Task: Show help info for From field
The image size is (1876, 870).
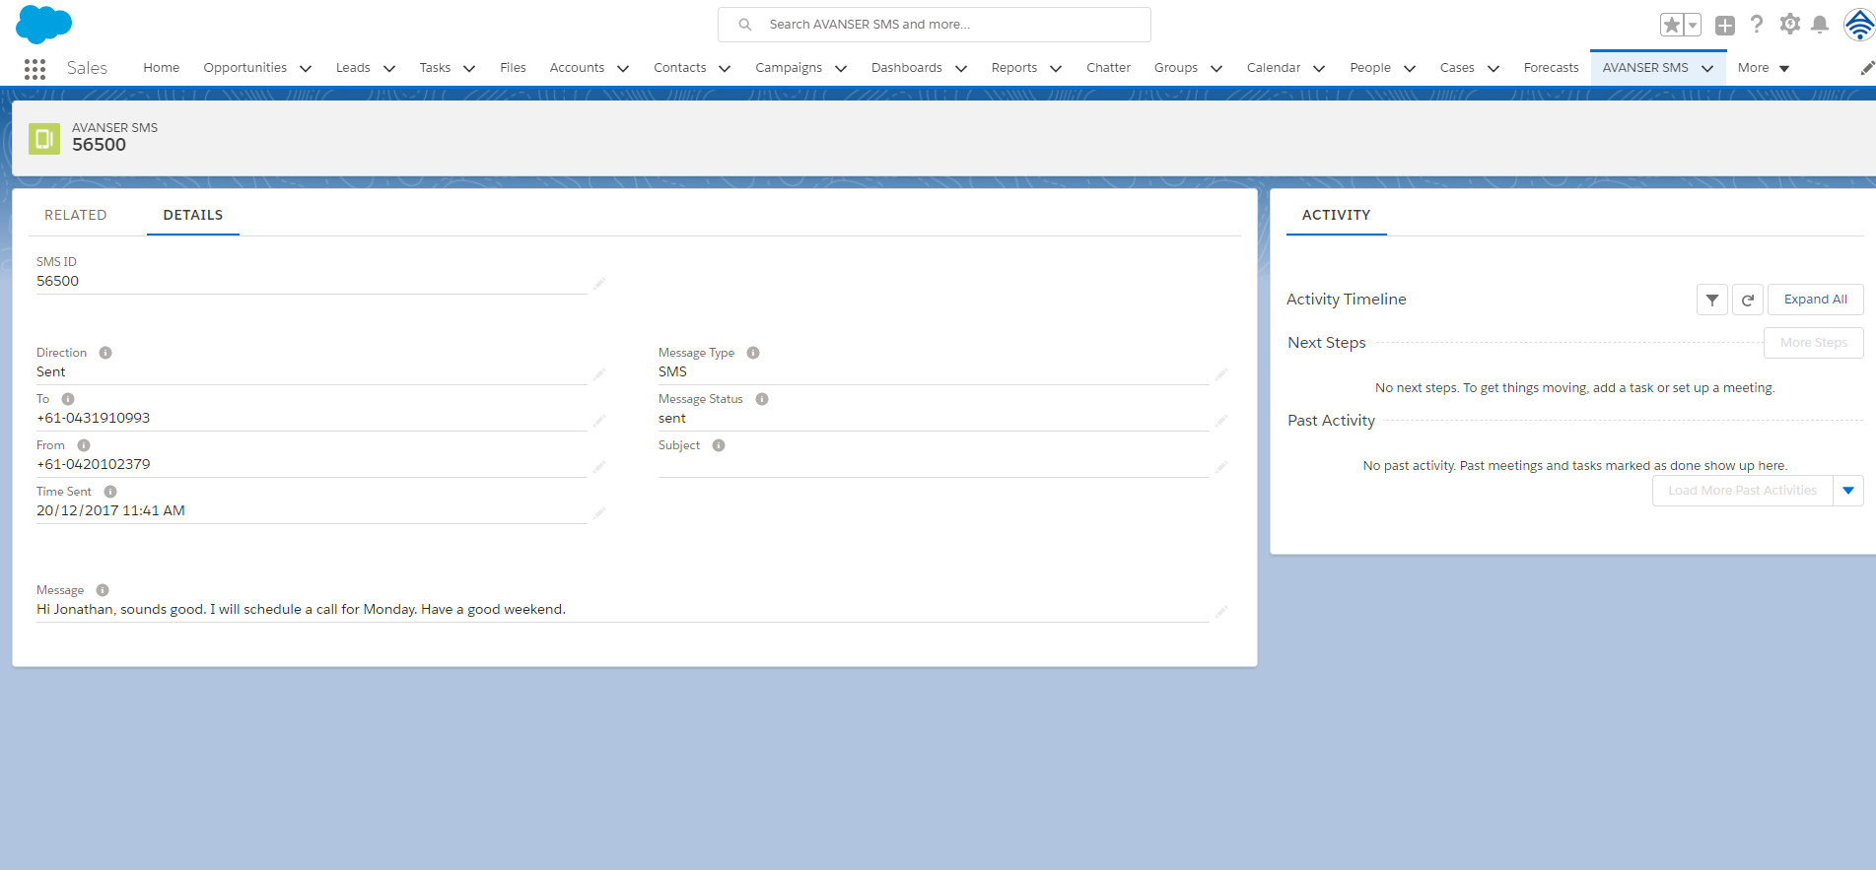Action: (84, 445)
